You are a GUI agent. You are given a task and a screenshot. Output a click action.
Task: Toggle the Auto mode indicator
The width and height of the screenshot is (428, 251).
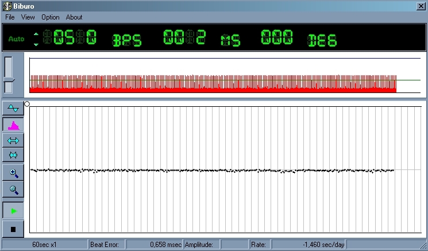(x=16, y=39)
